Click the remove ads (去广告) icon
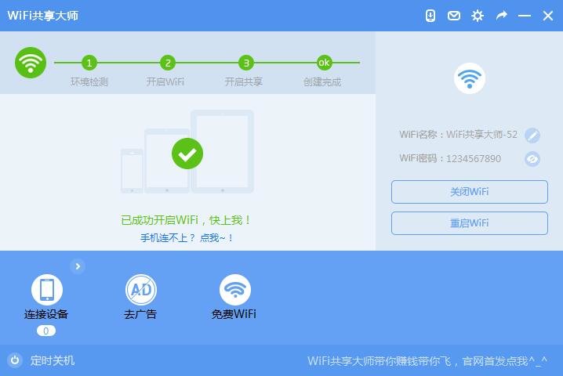Image resolution: width=563 pixels, height=376 pixels. [x=141, y=290]
